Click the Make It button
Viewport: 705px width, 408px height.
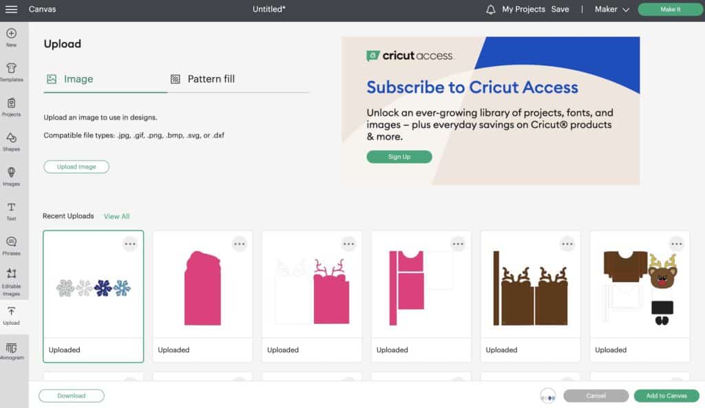670,10
